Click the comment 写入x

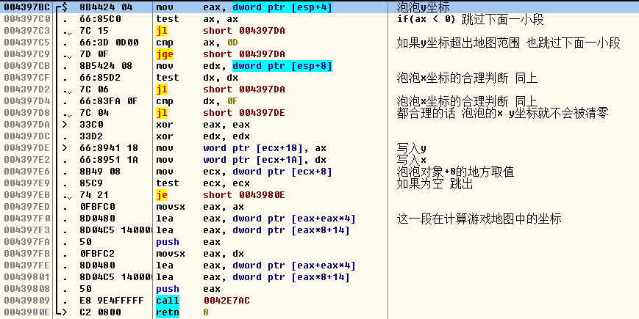point(411,160)
